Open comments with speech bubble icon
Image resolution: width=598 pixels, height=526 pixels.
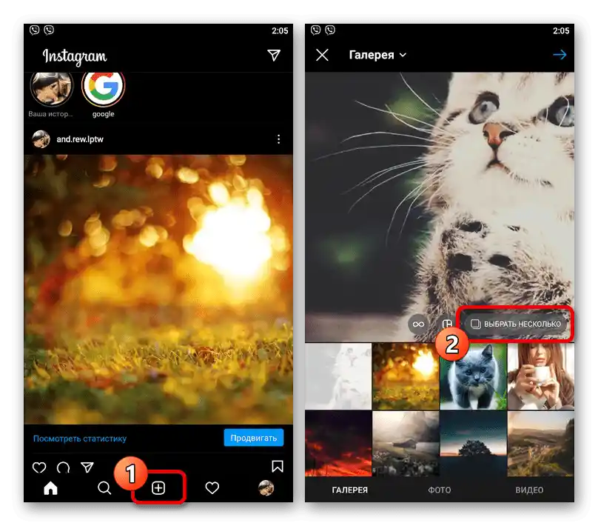coord(63,467)
